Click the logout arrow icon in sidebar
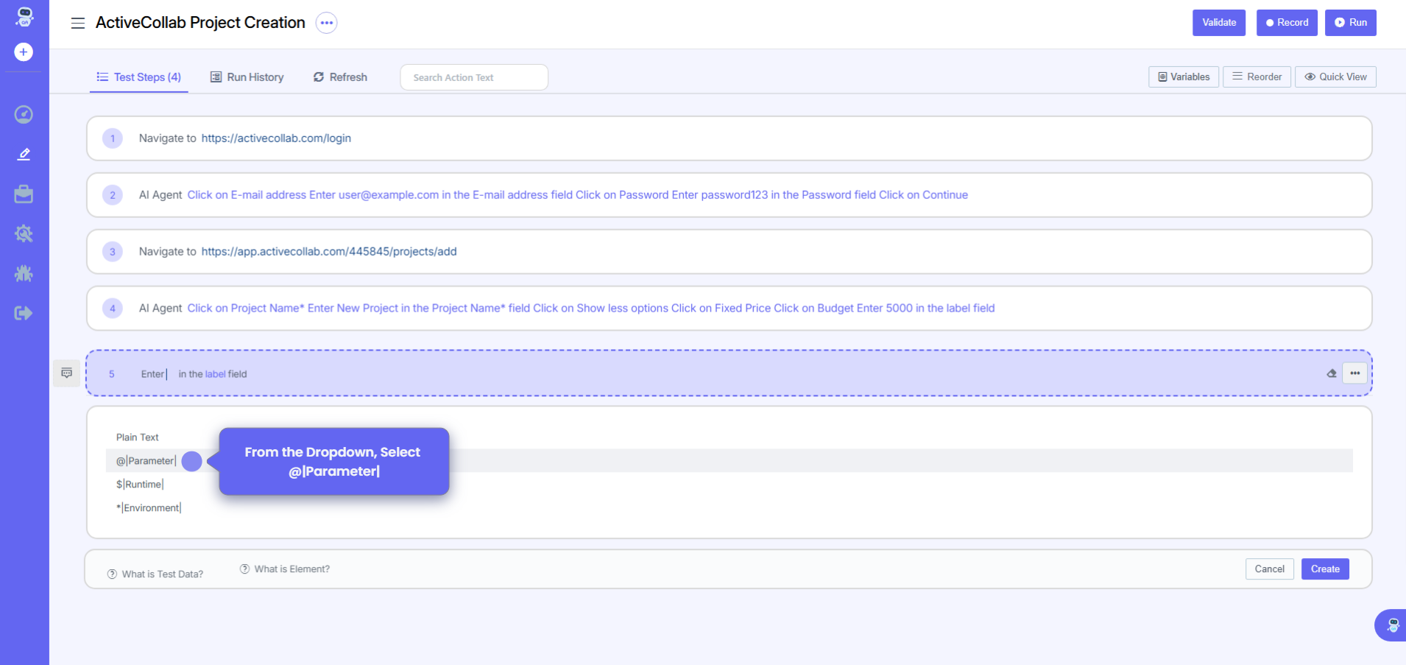 24,314
